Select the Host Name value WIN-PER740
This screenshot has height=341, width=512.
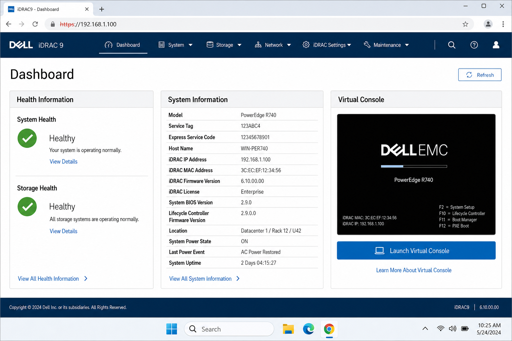pyautogui.click(x=254, y=149)
